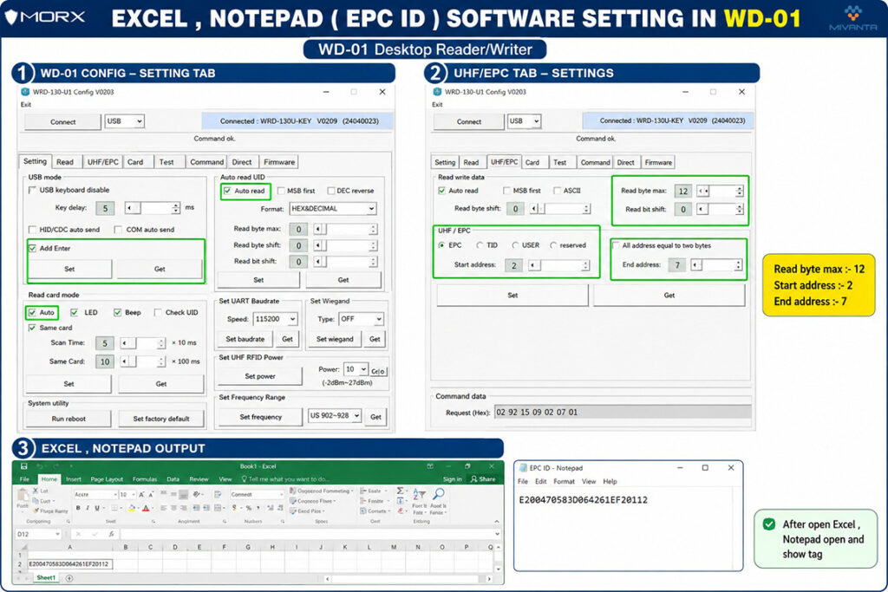Select Excel cell A2 containing the EPC ID
This screenshot has height=592, width=888.
(x=69, y=563)
